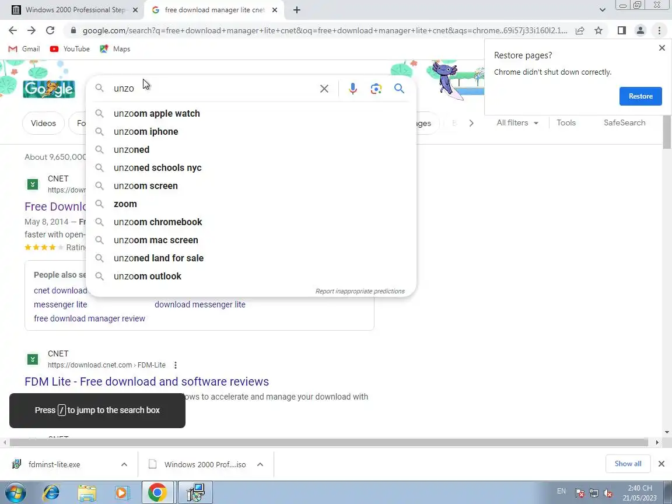This screenshot has height=504, width=672.
Task: Open FDM Lite search result
Action: (x=146, y=381)
